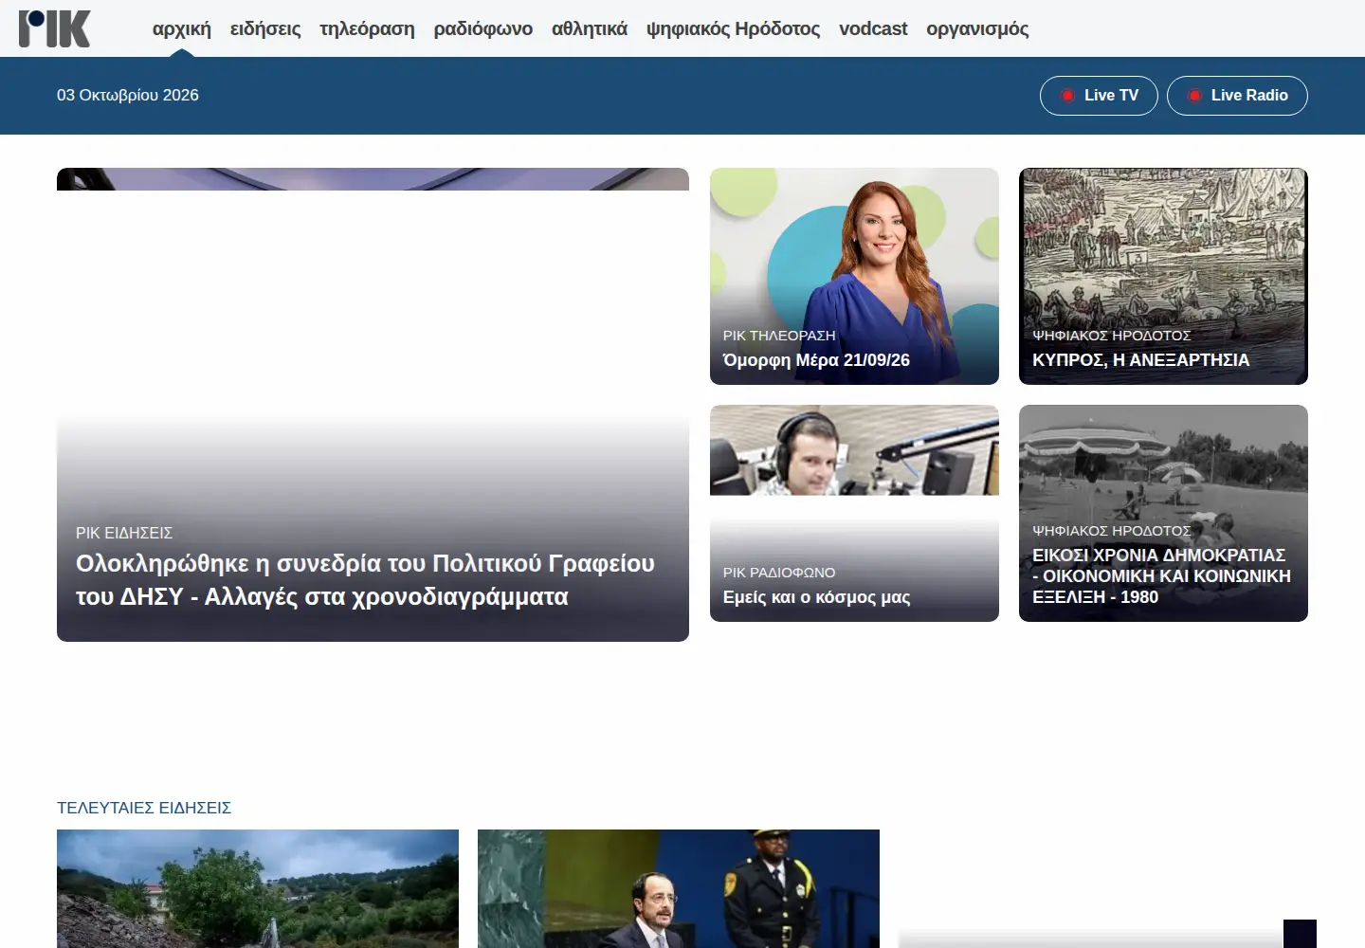Go to the αθλητικά section
The image size is (1365, 948).
[x=590, y=28]
